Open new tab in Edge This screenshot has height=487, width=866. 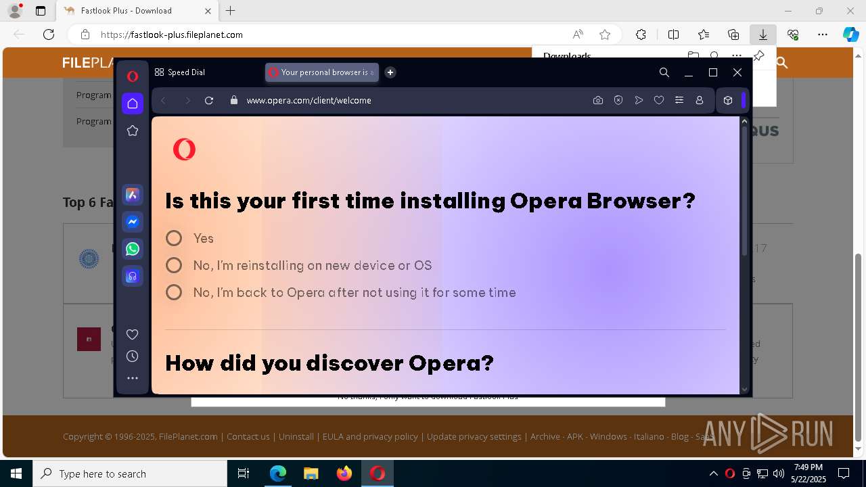click(231, 11)
